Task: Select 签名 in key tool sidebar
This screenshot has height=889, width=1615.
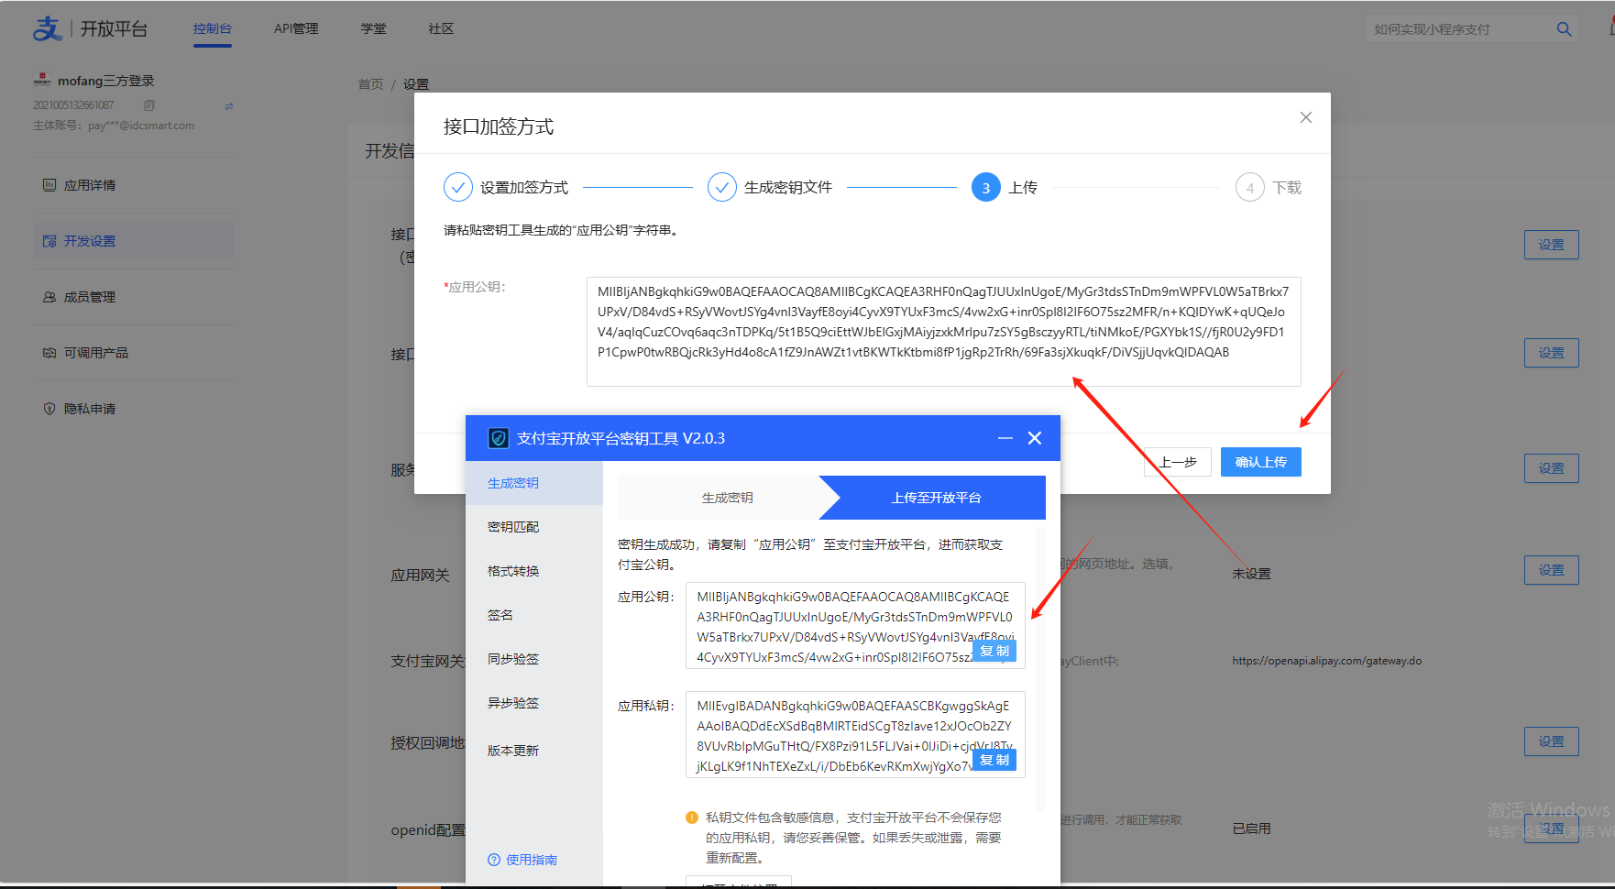Action: 534,615
